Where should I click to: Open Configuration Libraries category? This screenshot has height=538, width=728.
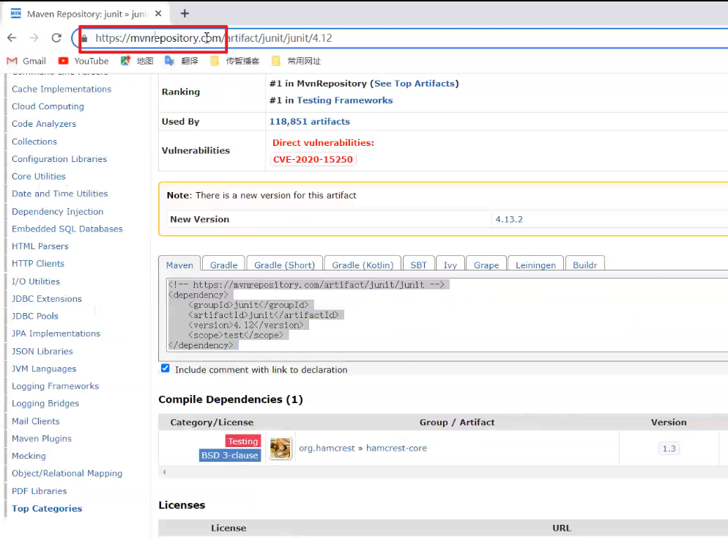click(x=59, y=159)
